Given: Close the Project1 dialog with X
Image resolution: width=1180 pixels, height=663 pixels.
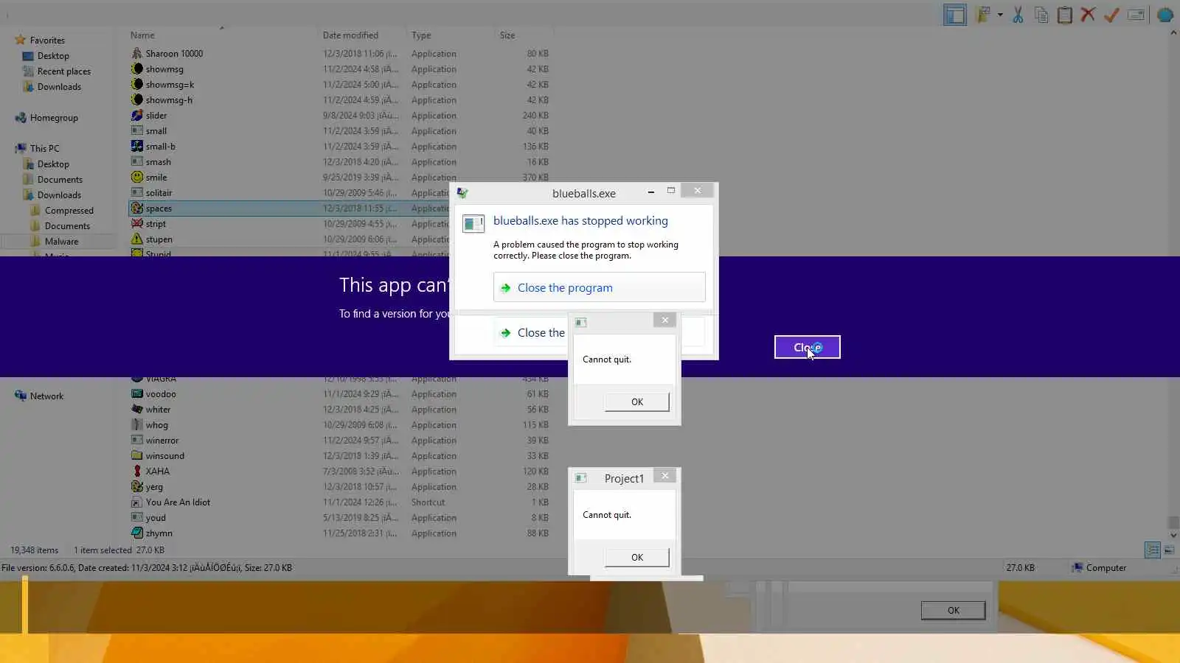Looking at the screenshot, I should 664,476.
